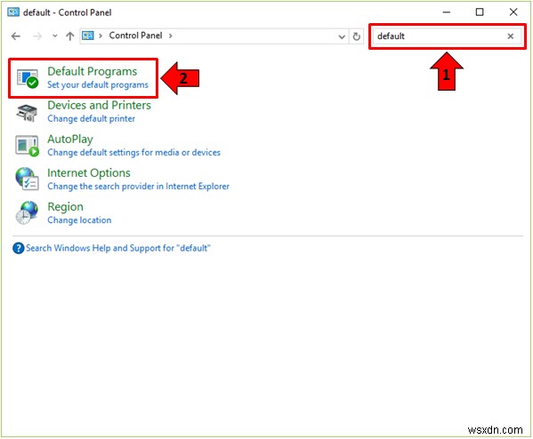Click the title bar Control Panel icon
Screen dimensions: 533x439
(13, 12)
